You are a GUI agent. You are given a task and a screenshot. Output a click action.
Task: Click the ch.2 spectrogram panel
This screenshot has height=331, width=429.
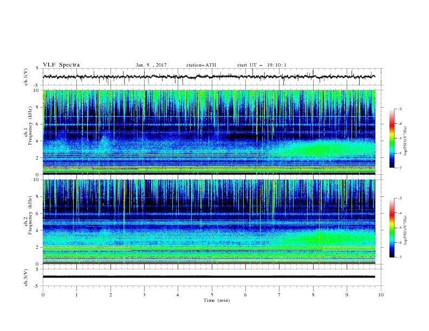(x=209, y=222)
